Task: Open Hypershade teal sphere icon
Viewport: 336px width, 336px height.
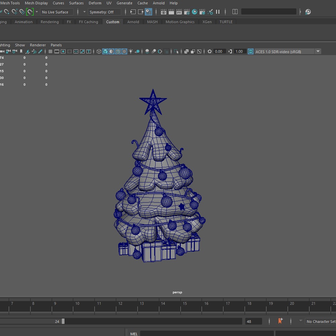Action: (195, 12)
